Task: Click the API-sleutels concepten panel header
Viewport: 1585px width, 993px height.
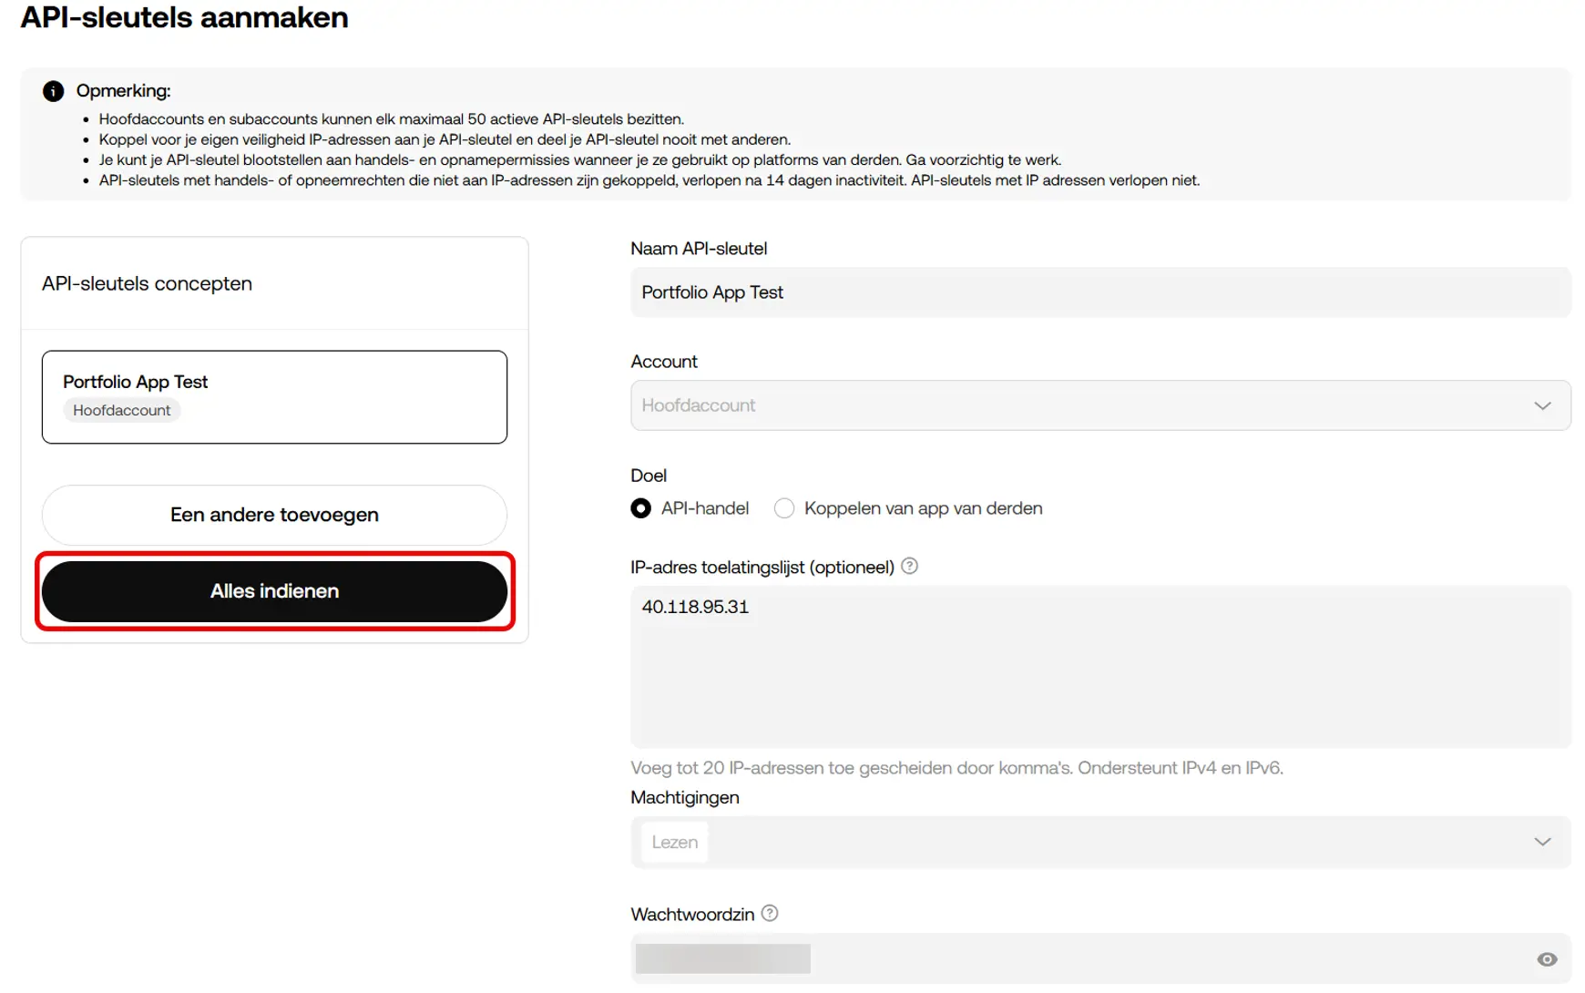Action: tap(147, 283)
